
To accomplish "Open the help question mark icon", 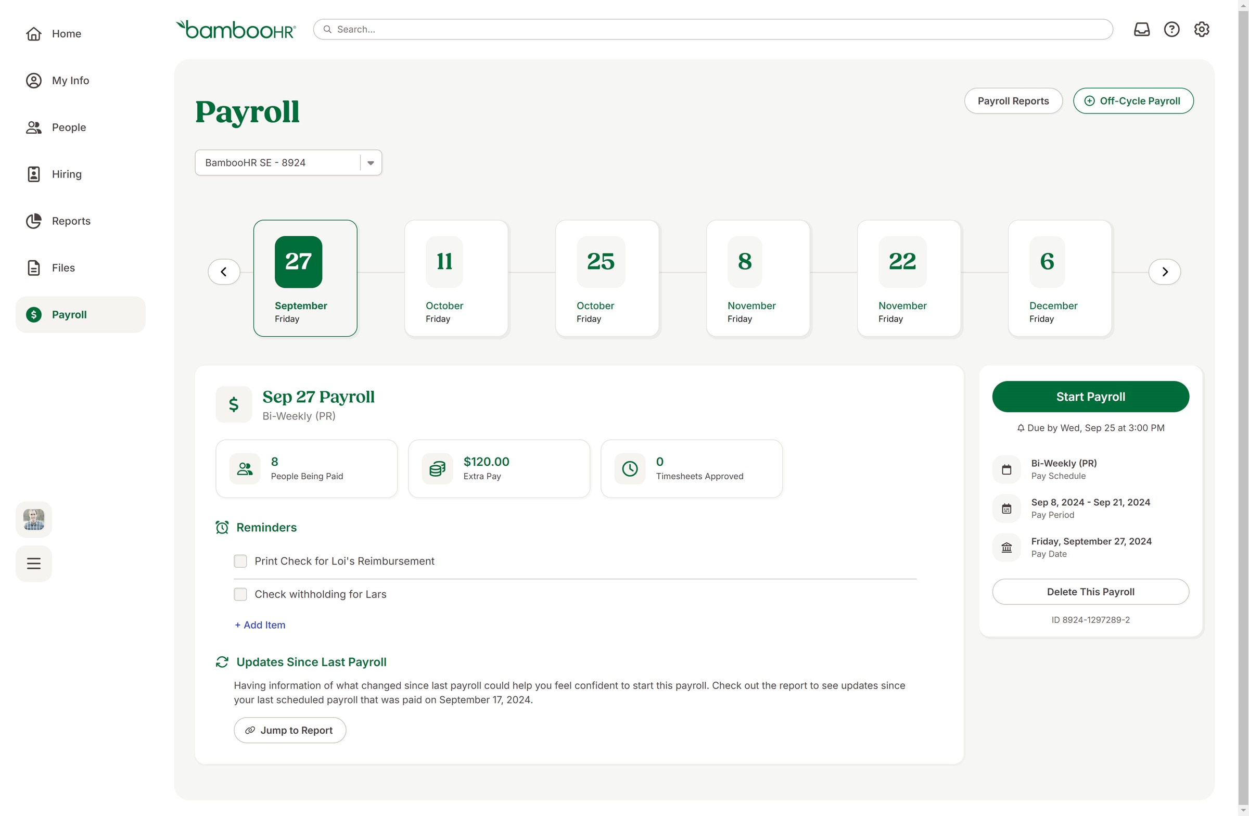I will [x=1171, y=29].
